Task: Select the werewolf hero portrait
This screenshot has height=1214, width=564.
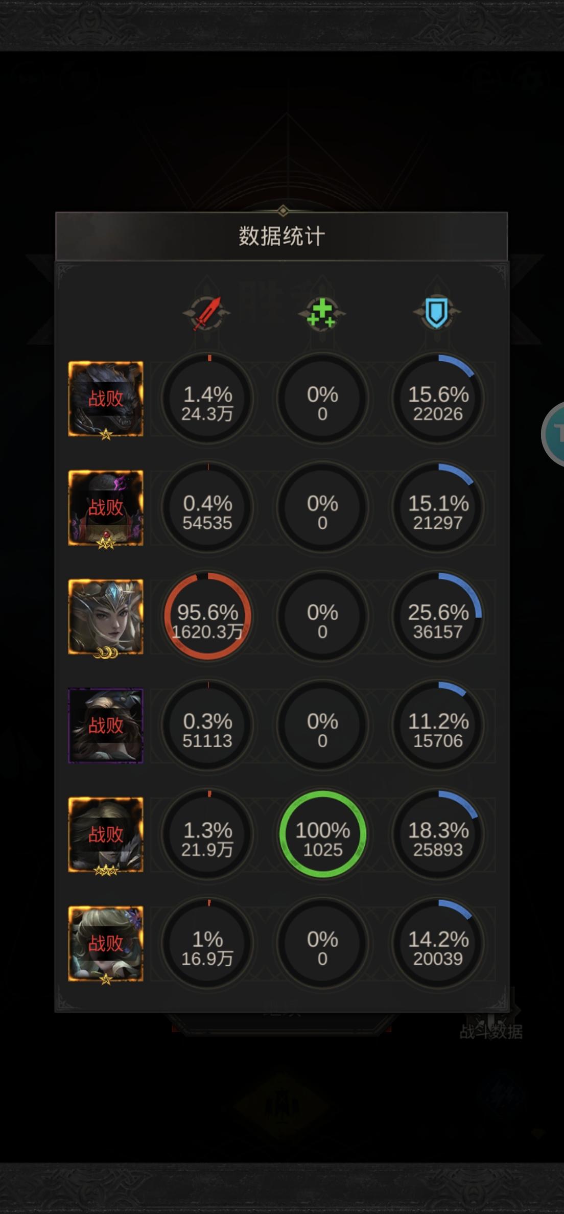Action: 106,399
